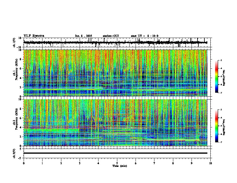Click the station=OUJ label
The image size is (237, 183).
point(111,36)
